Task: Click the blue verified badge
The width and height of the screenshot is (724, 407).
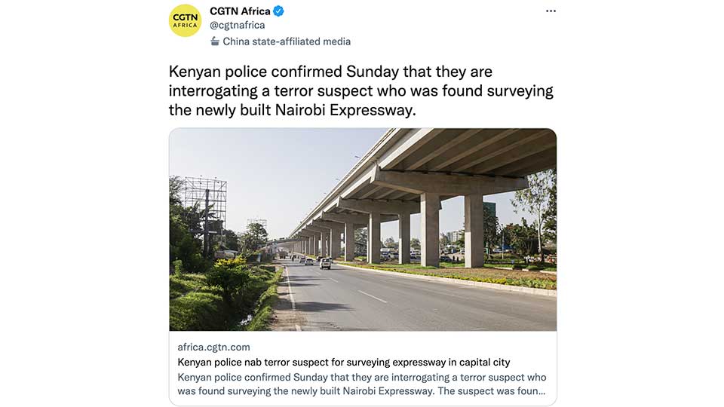Action: point(278,11)
